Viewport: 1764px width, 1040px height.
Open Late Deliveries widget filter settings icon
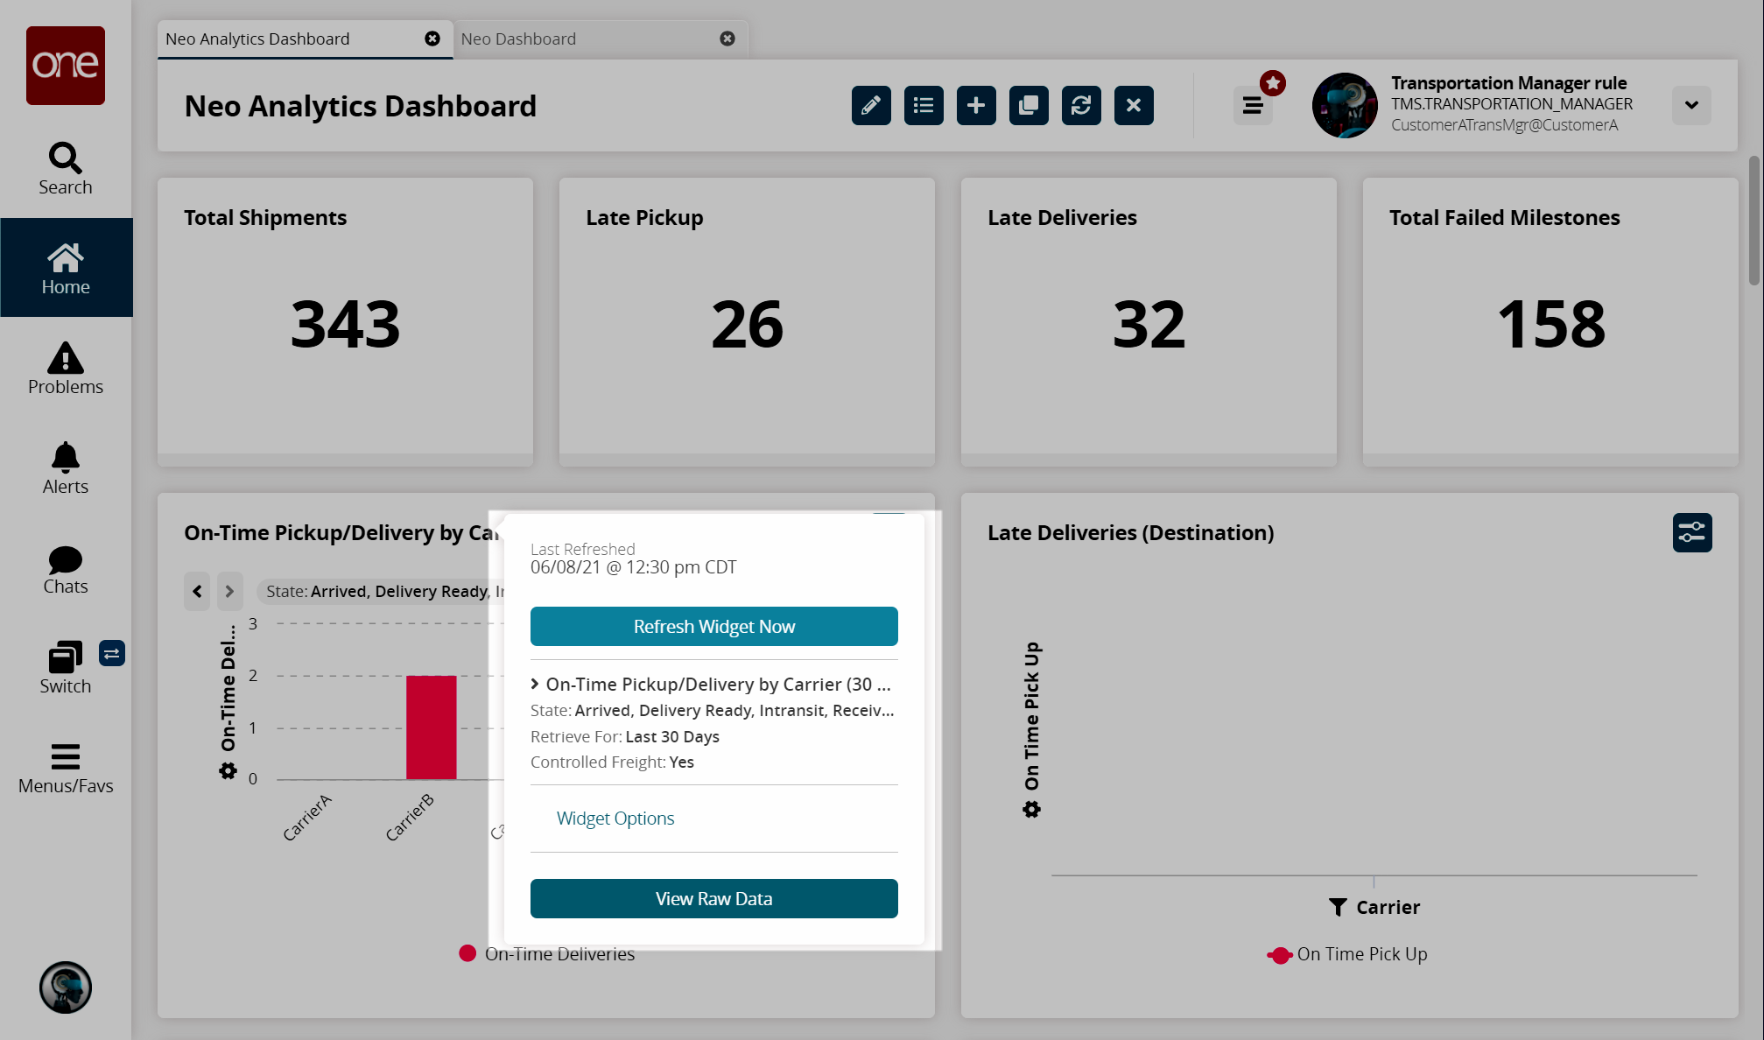click(x=1691, y=532)
